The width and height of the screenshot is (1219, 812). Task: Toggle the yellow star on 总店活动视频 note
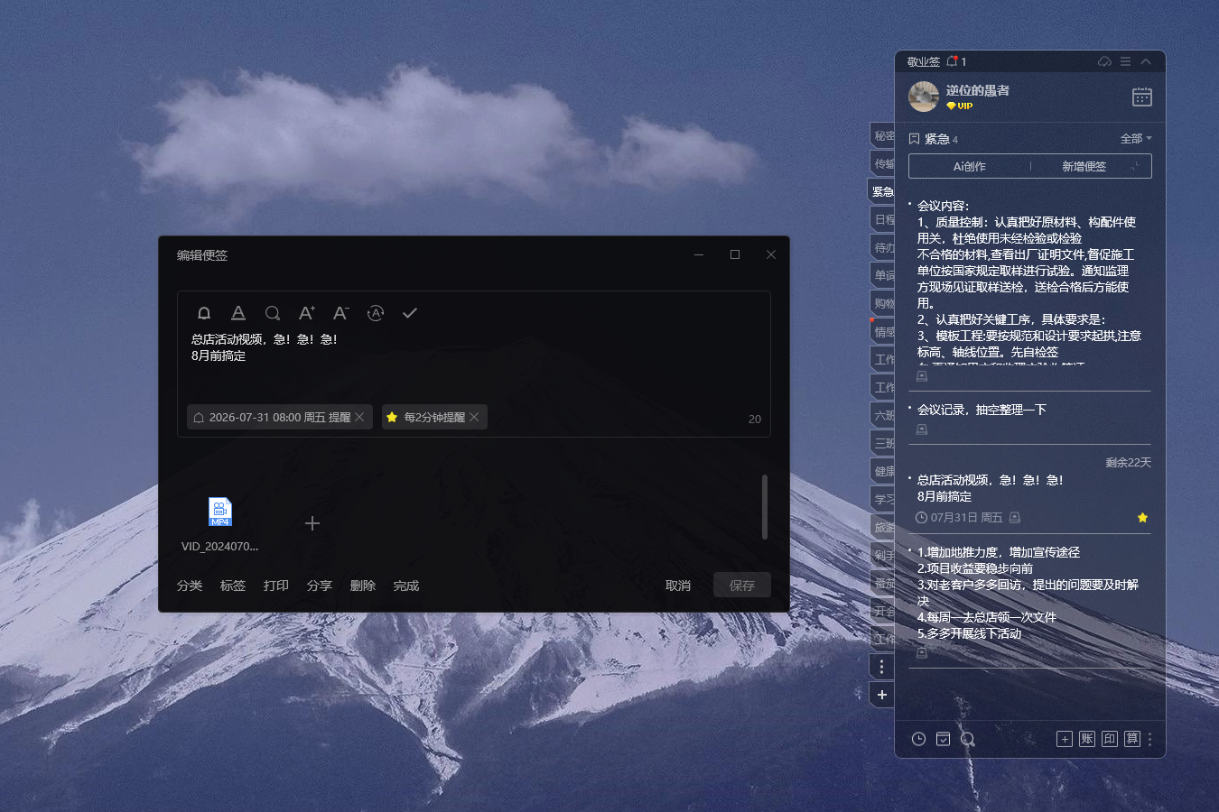(x=1142, y=517)
